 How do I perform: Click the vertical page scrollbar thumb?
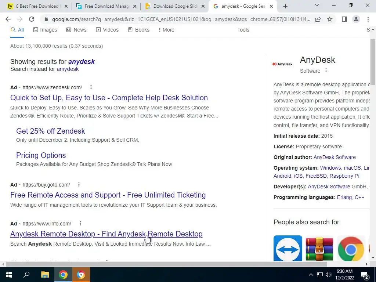(373, 62)
